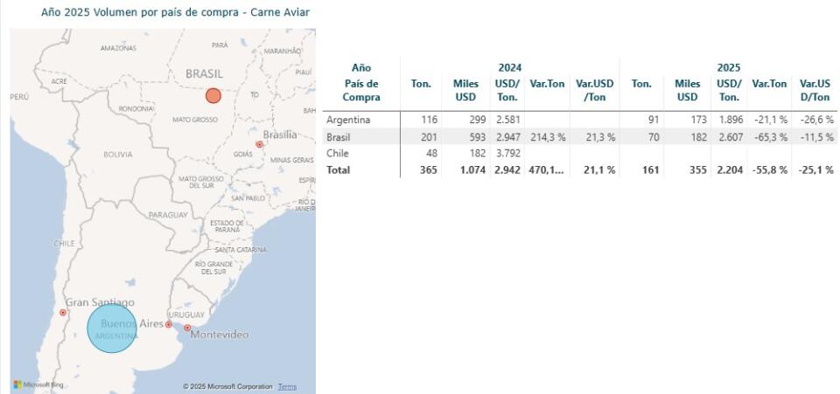Select the Argentina row in table
This screenshot has height=394, width=840.
579,120
